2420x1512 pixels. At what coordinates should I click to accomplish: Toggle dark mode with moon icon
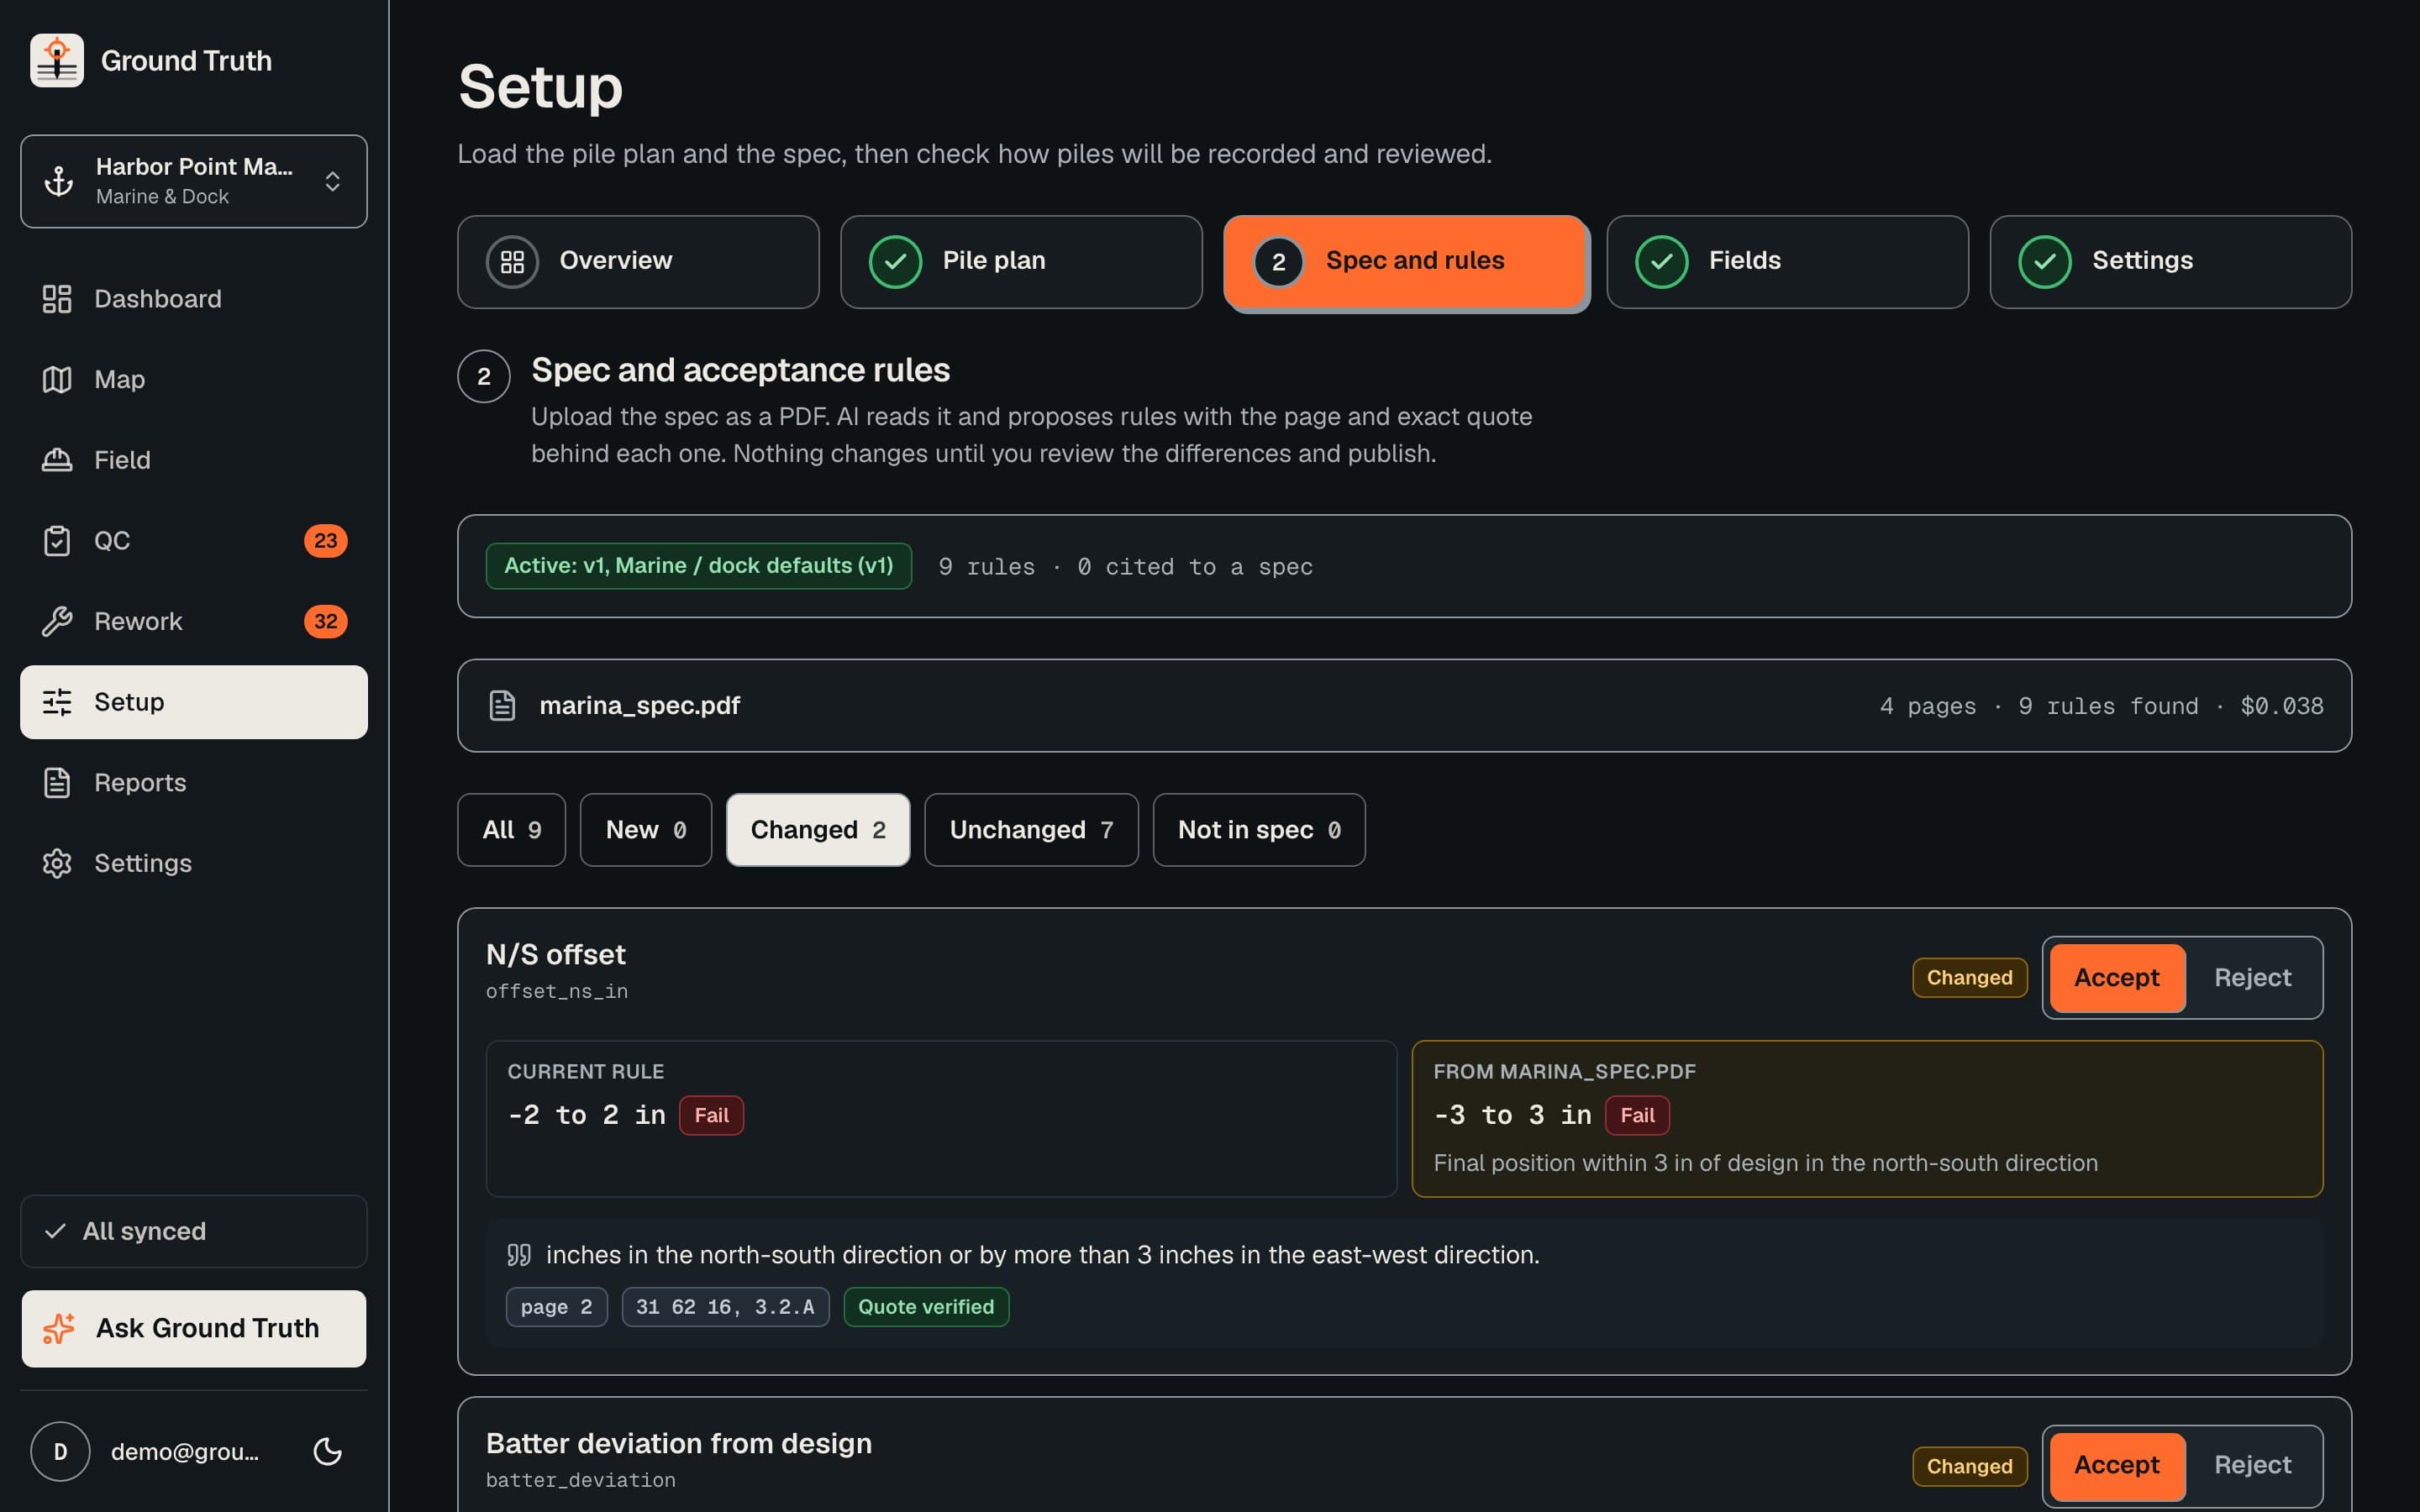click(x=328, y=1452)
